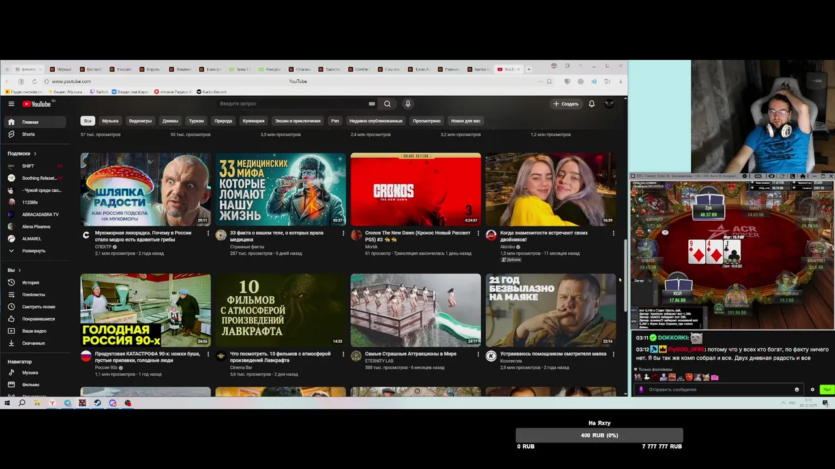Open YouTube notifications bell

(592, 104)
